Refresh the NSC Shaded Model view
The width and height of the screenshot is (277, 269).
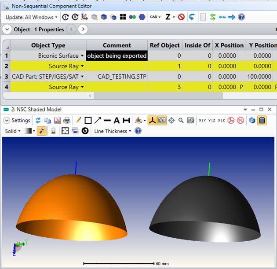coord(38,121)
